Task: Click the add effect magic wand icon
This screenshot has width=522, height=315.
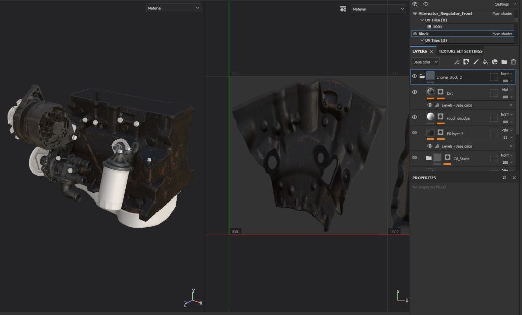Action: tap(457, 62)
